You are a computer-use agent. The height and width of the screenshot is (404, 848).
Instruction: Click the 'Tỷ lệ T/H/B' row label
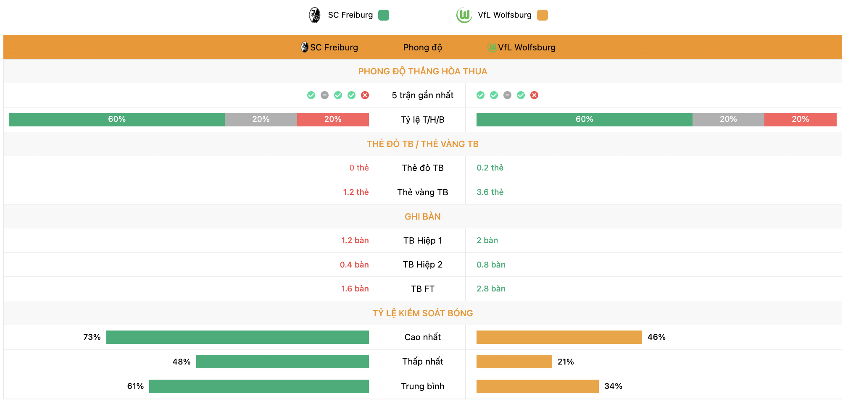[423, 120]
